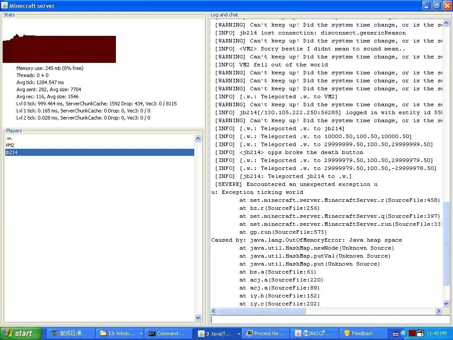The image size is (453, 340).
Task: Click the Players list scroll down arrow
Action: point(198,317)
